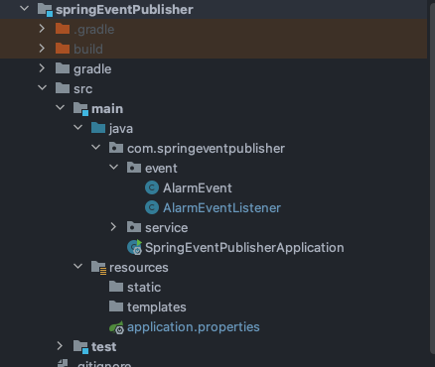Screen dimensions: 435x367
Task: Collapse the java folder
Action: [77, 128]
